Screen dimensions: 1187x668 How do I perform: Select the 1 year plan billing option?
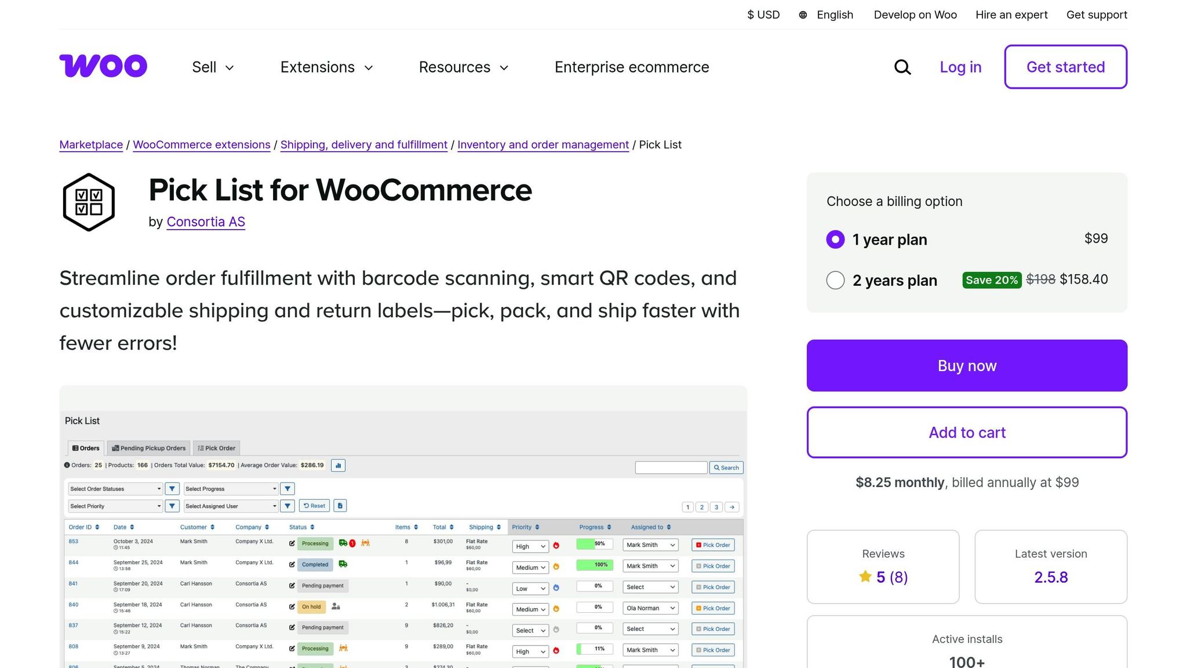coord(835,239)
